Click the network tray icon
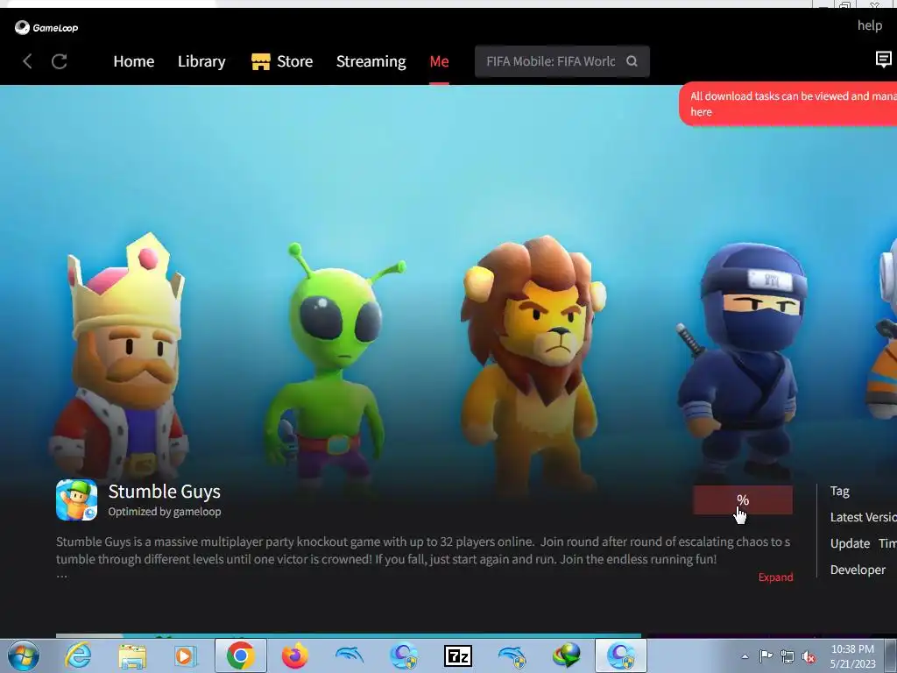The height and width of the screenshot is (673, 897). click(x=788, y=656)
